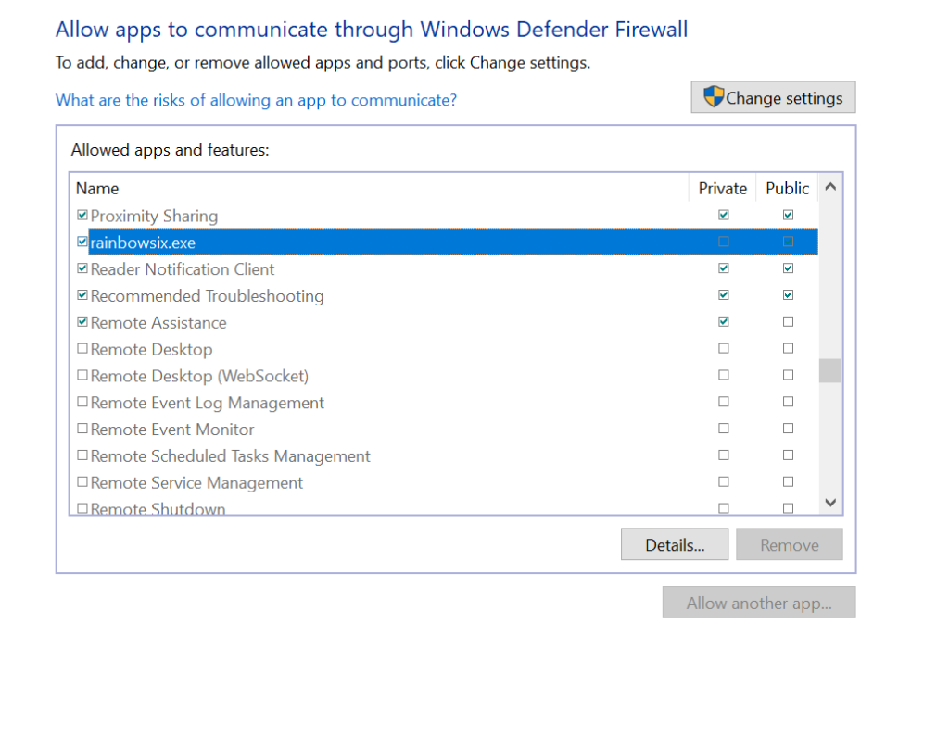This screenshot has width=949, height=735.
Task: Check the Private box for rainbowsix.exe
Action: (723, 242)
